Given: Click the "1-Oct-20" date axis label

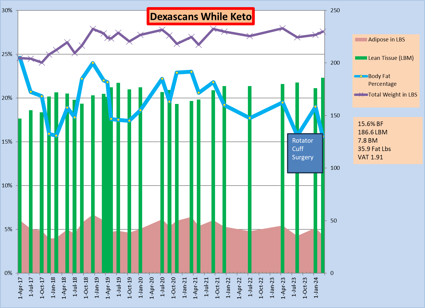Looking at the screenshot, I should point(174,288).
